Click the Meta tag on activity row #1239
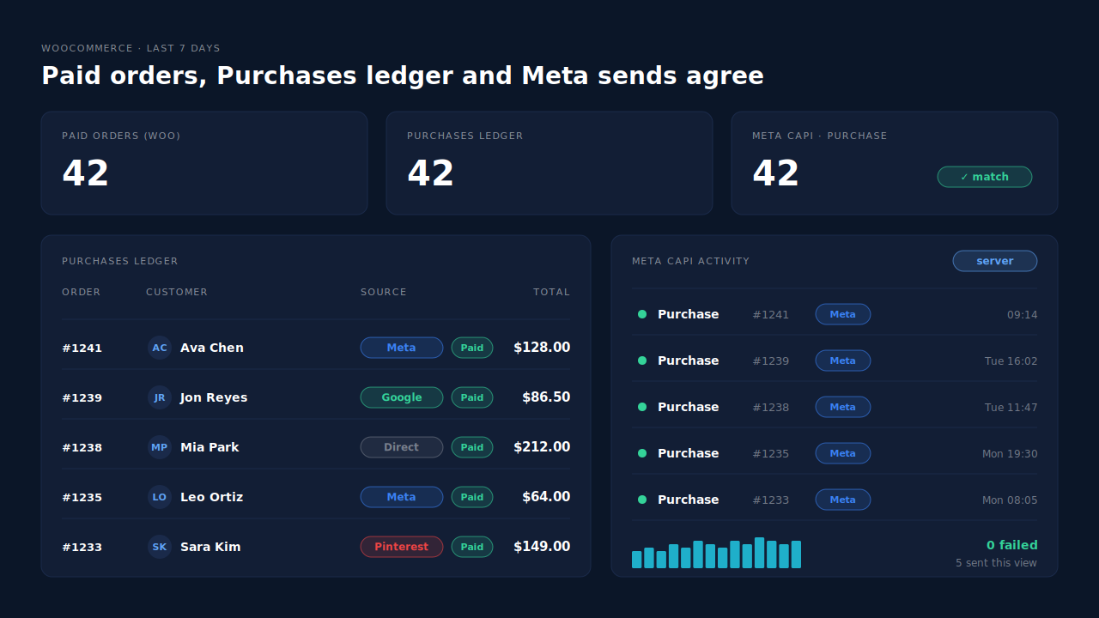1099x618 pixels. (843, 360)
